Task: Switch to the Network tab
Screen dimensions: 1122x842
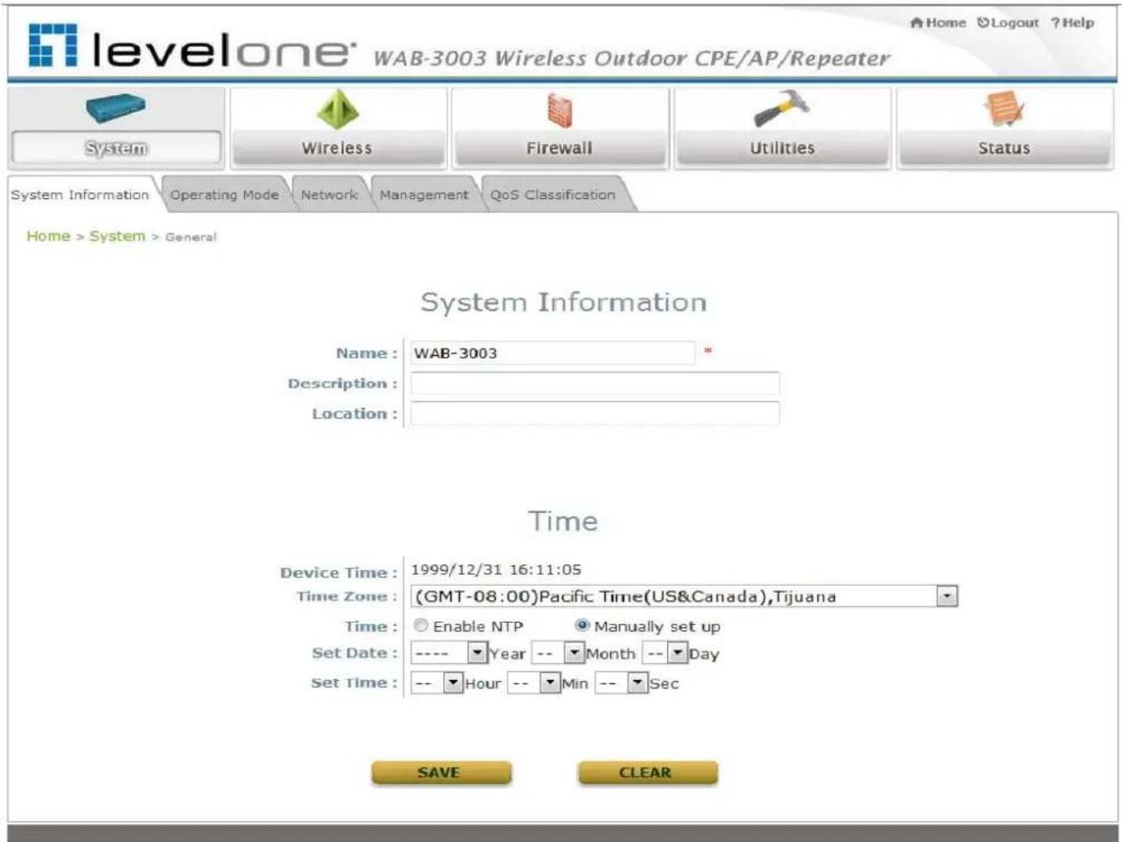Action: (x=329, y=194)
